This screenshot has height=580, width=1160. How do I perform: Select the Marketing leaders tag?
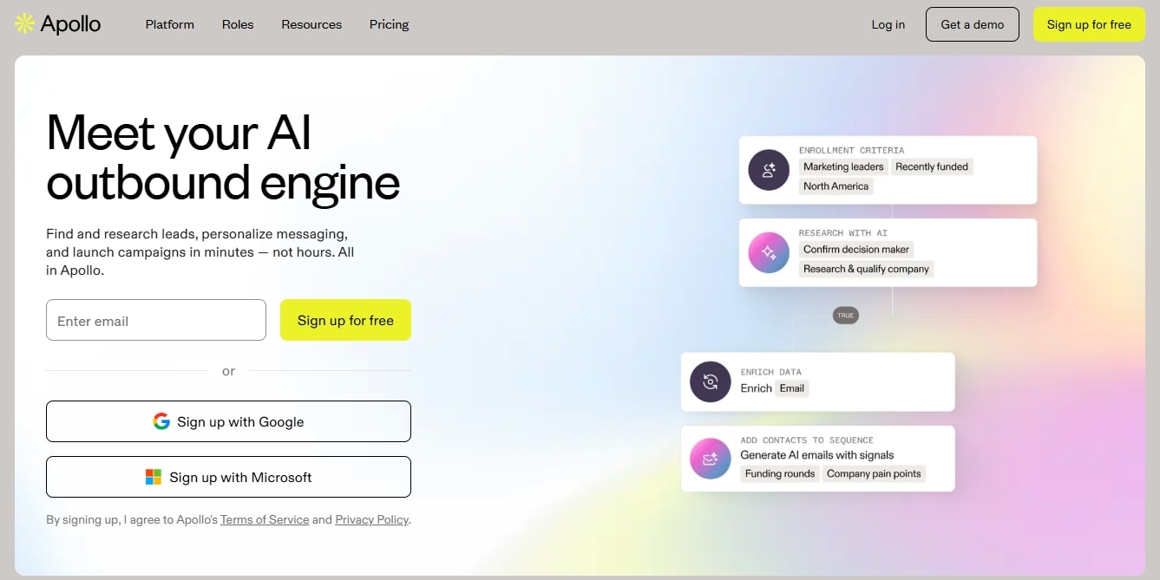pyautogui.click(x=842, y=166)
